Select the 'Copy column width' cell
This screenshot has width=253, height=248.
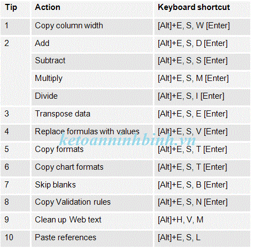click(92, 27)
